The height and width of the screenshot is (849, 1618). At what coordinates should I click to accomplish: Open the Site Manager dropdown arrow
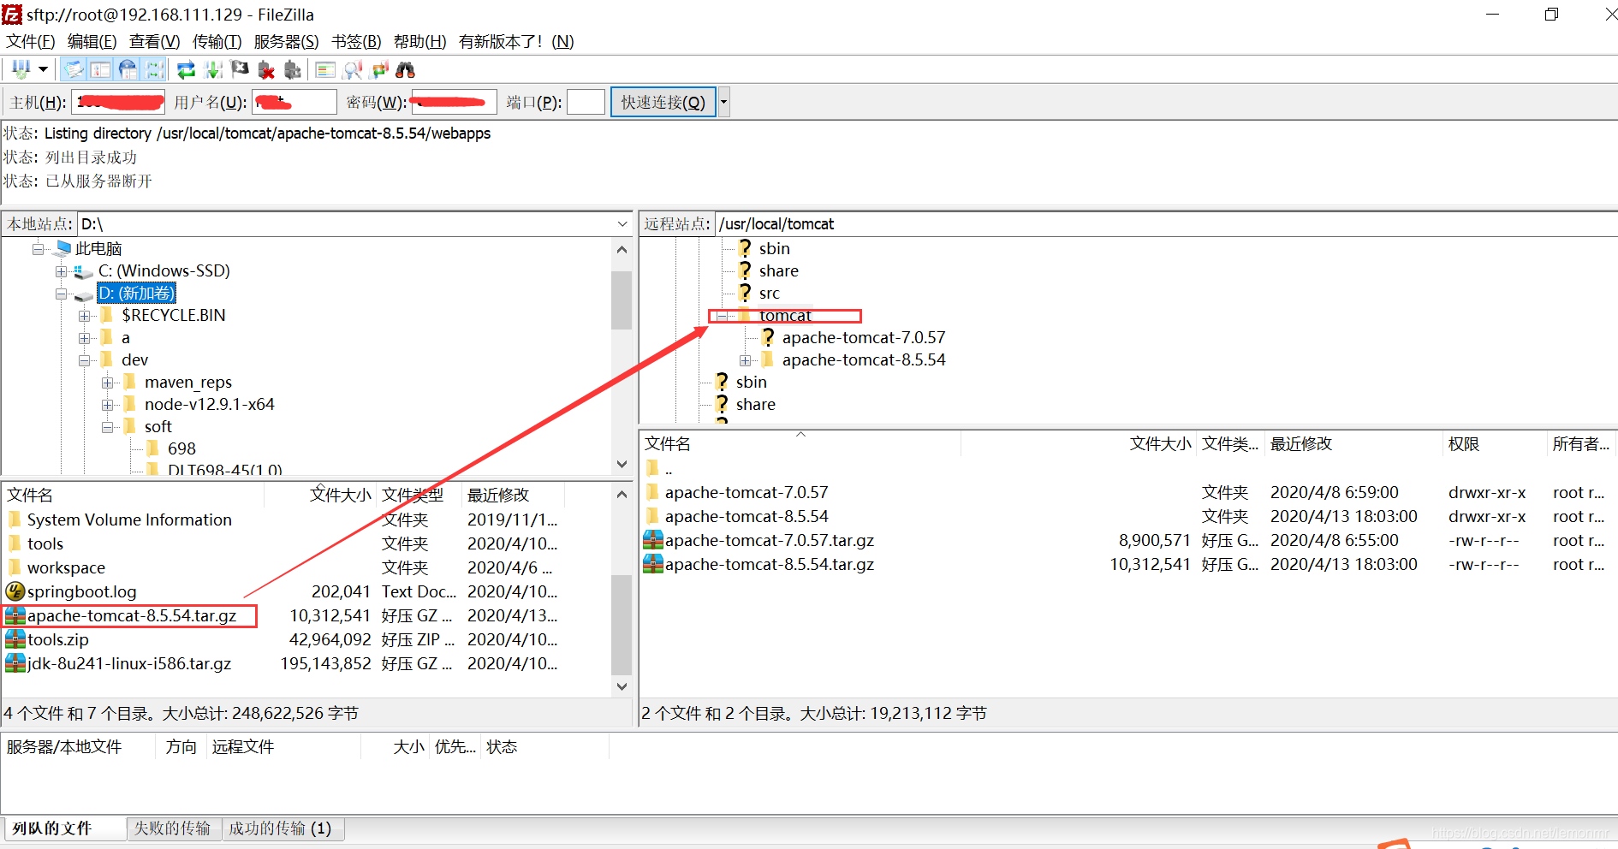(43, 69)
